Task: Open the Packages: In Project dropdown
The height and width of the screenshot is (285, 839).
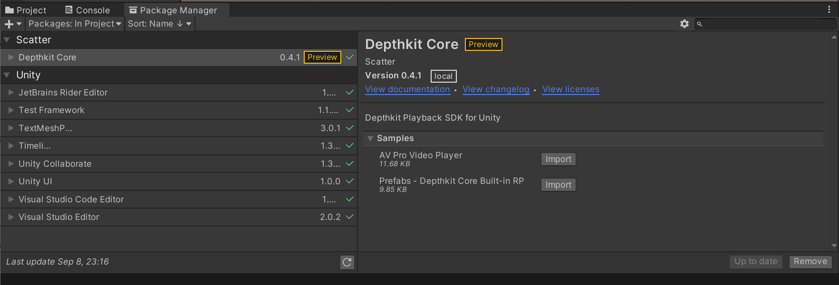Action: (75, 24)
